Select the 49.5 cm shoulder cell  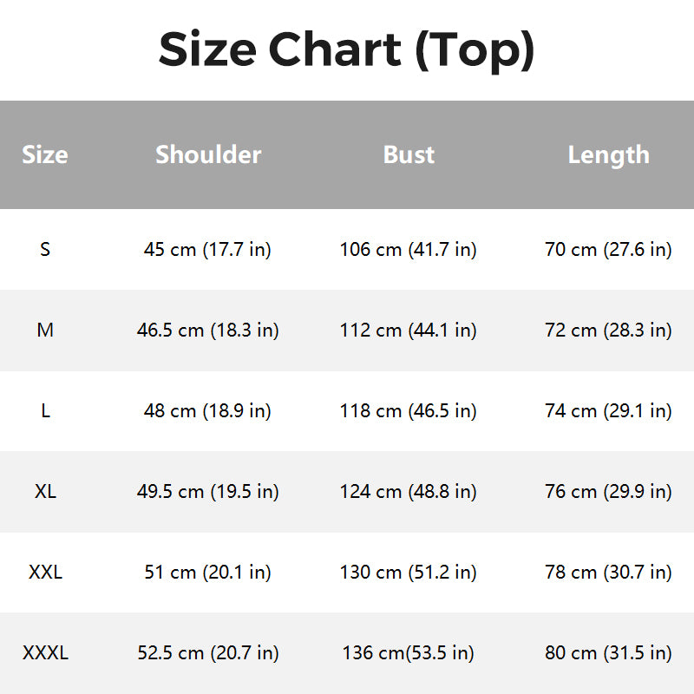coord(207,492)
